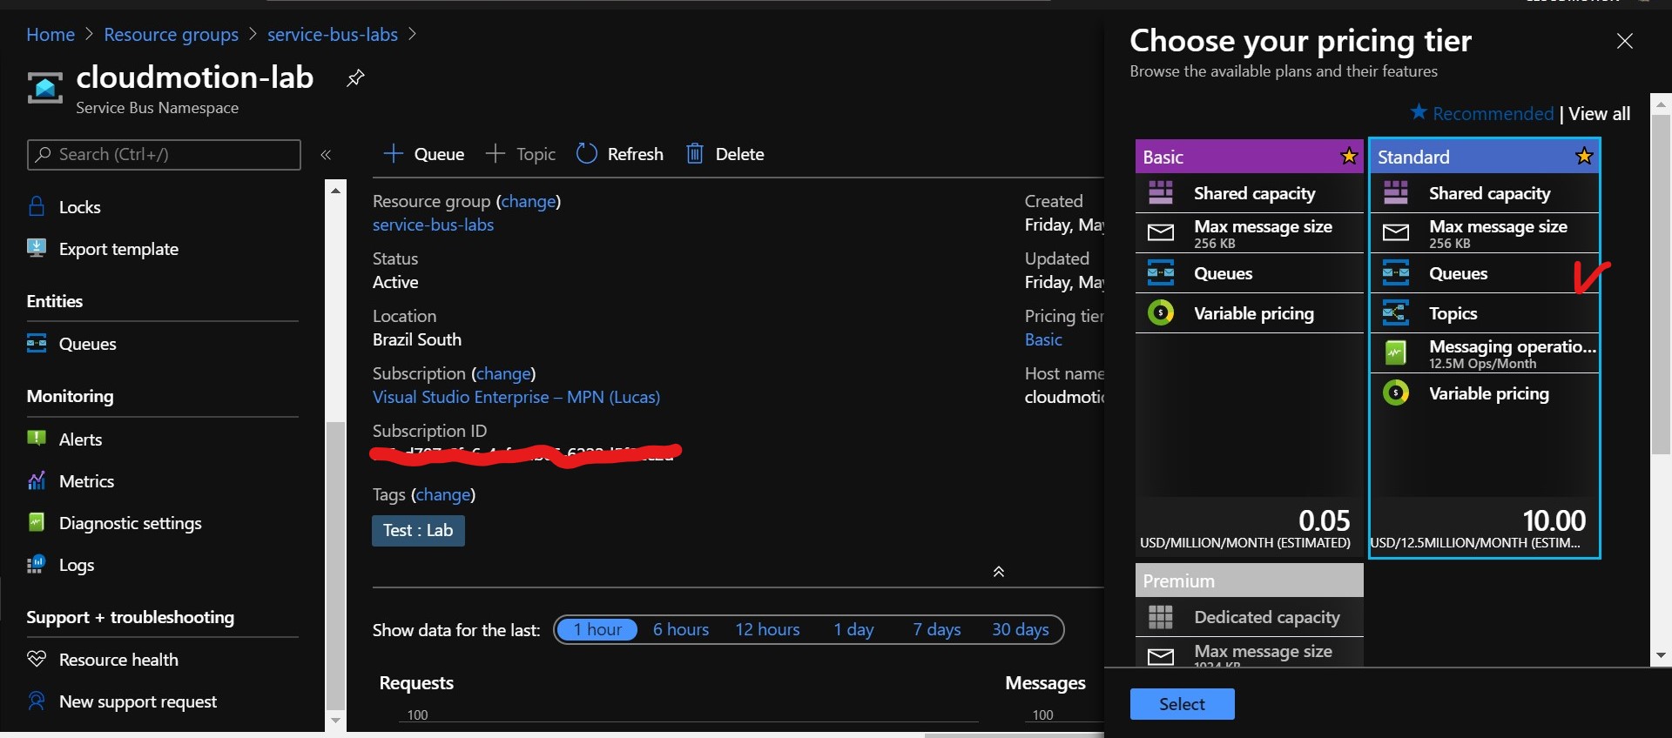
Task: Open Queues under Entities
Action: pyautogui.click(x=87, y=344)
